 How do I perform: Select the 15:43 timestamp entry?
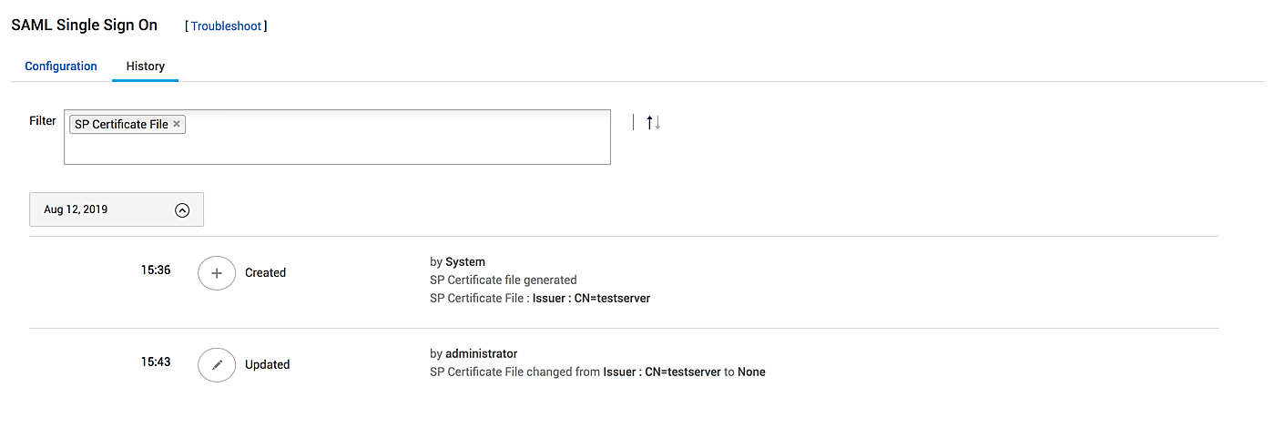pos(156,362)
